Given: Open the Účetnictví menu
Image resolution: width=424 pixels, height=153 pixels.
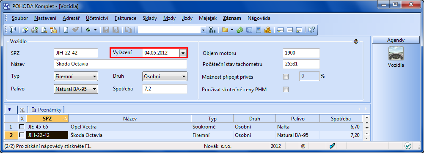Looking at the screenshot, I should [x=97, y=18].
